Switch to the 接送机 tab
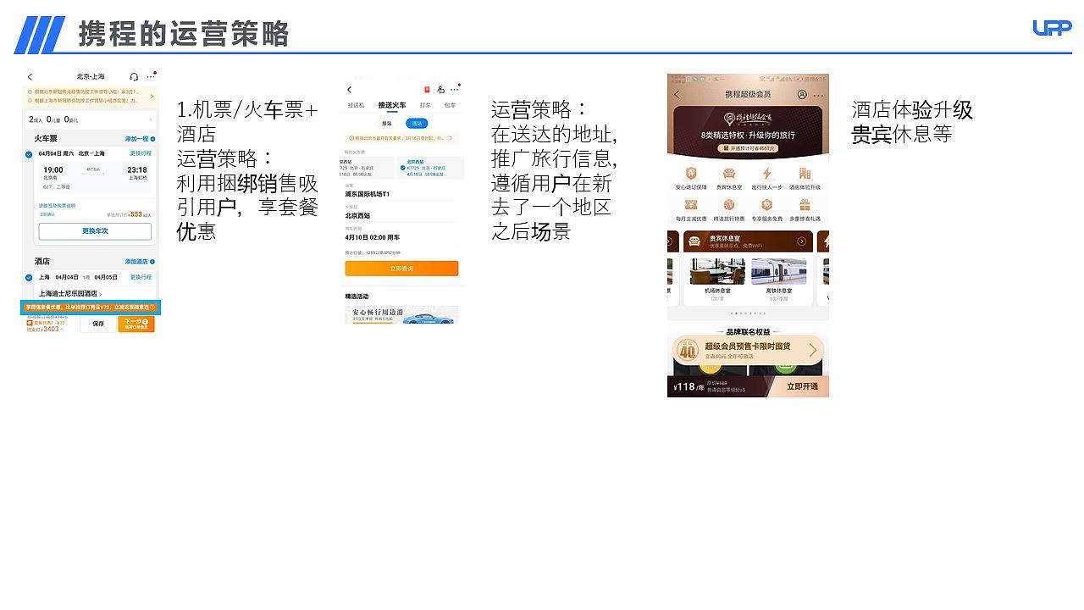1084x610 pixels. (x=357, y=105)
